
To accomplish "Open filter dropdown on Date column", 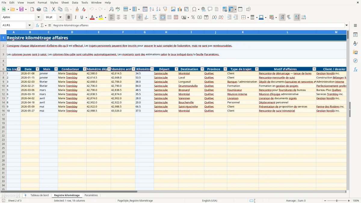I will [x=38, y=69].
